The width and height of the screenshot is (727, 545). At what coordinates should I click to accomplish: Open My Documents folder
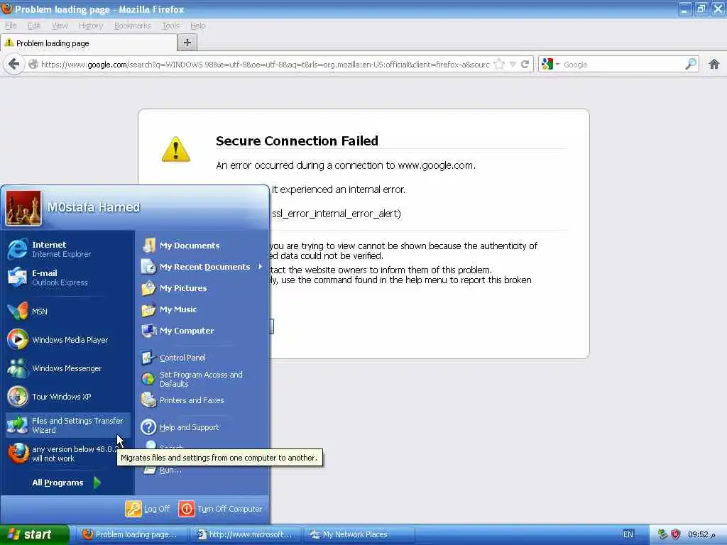pos(202,245)
